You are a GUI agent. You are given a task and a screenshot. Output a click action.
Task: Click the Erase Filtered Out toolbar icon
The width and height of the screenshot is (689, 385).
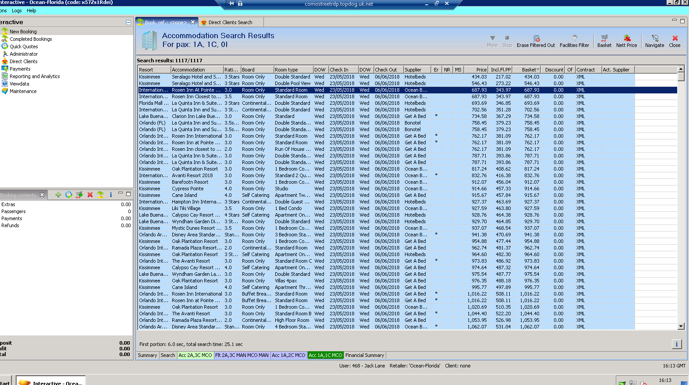536,39
